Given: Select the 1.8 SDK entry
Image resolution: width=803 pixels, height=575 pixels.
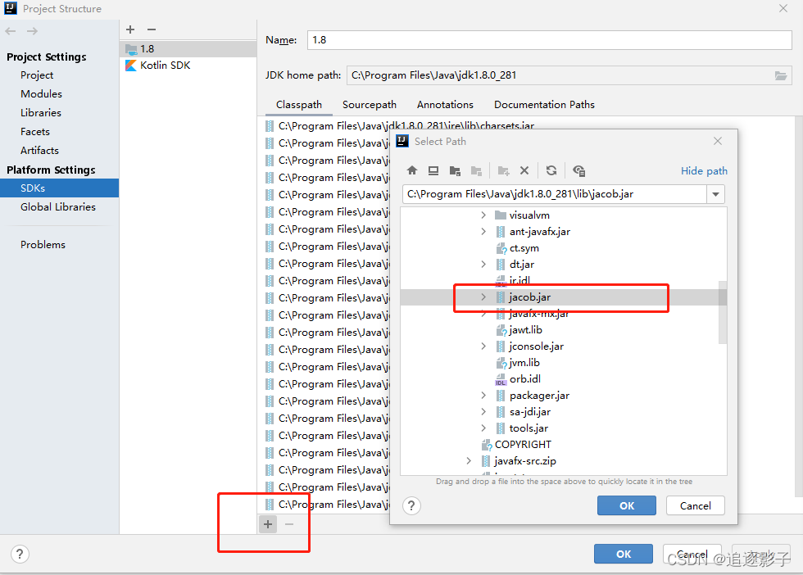Looking at the screenshot, I should pos(188,48).
